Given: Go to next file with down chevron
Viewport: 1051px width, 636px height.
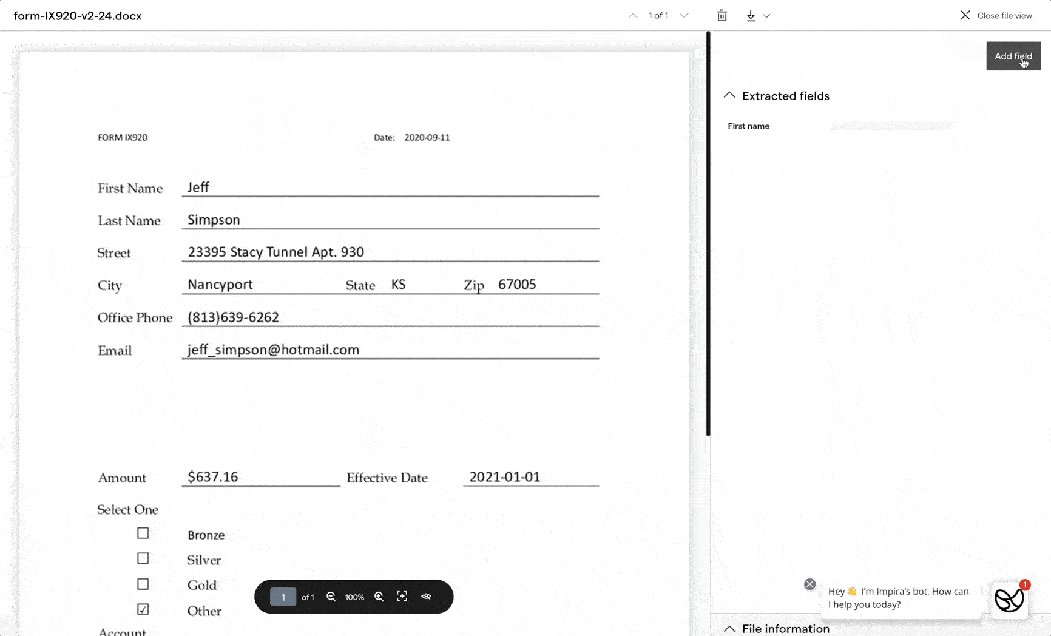Looking at the screenshot, I should [x=684, y=15].
